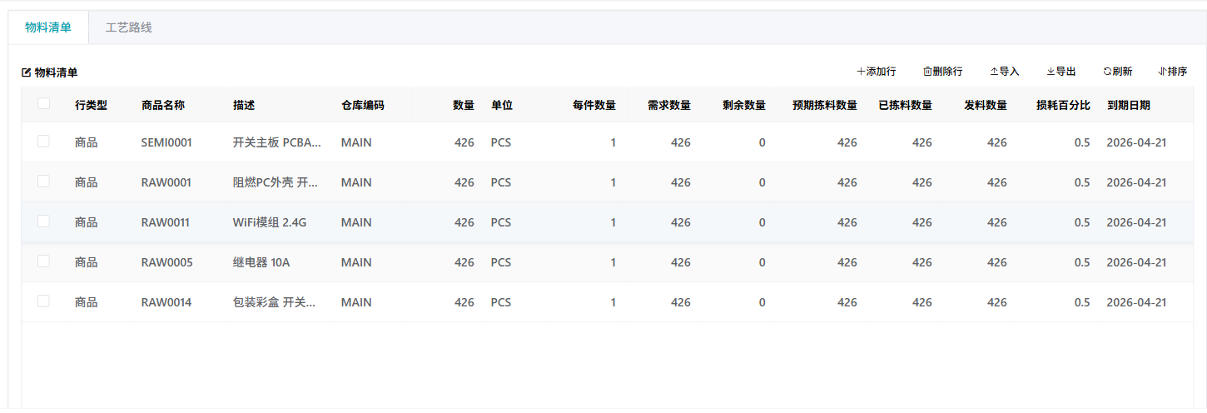The image size is (1207, 413).
Task: Click the edit icon beside 物料清单 heading
Action: (x=26, y=72)
